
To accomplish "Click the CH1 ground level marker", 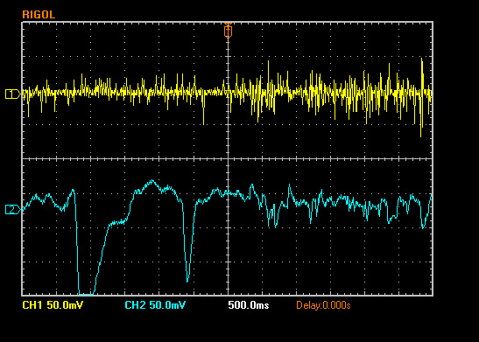I will click(13, 94).
